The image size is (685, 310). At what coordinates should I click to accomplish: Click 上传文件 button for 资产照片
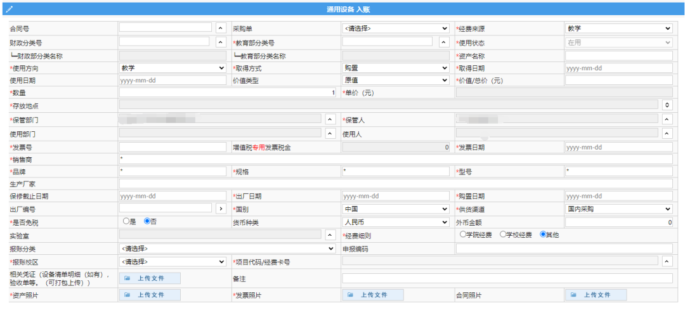(149, 295)
